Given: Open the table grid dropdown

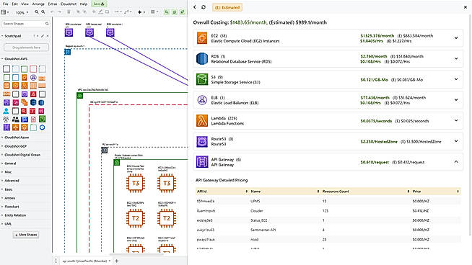Looking at the screenshot, I should pos(154,12).
